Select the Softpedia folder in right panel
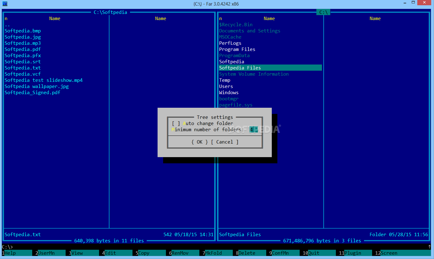The height and width of the screenshot is (259, 434). (x=232, y=62)
